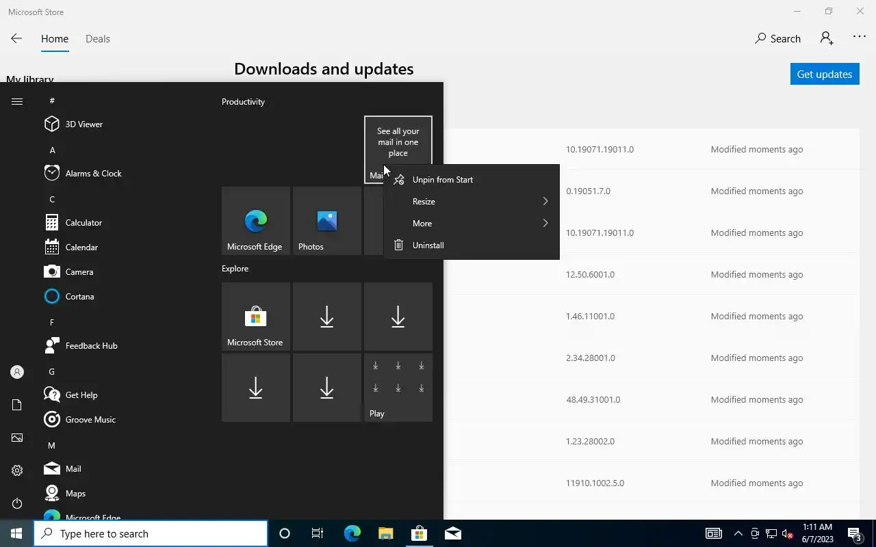
Task: Open network status tray icon
Action: [771, 533]
